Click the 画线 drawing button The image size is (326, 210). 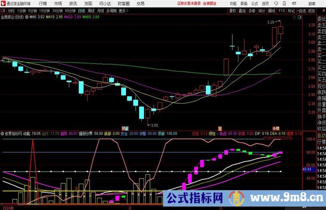272,11
